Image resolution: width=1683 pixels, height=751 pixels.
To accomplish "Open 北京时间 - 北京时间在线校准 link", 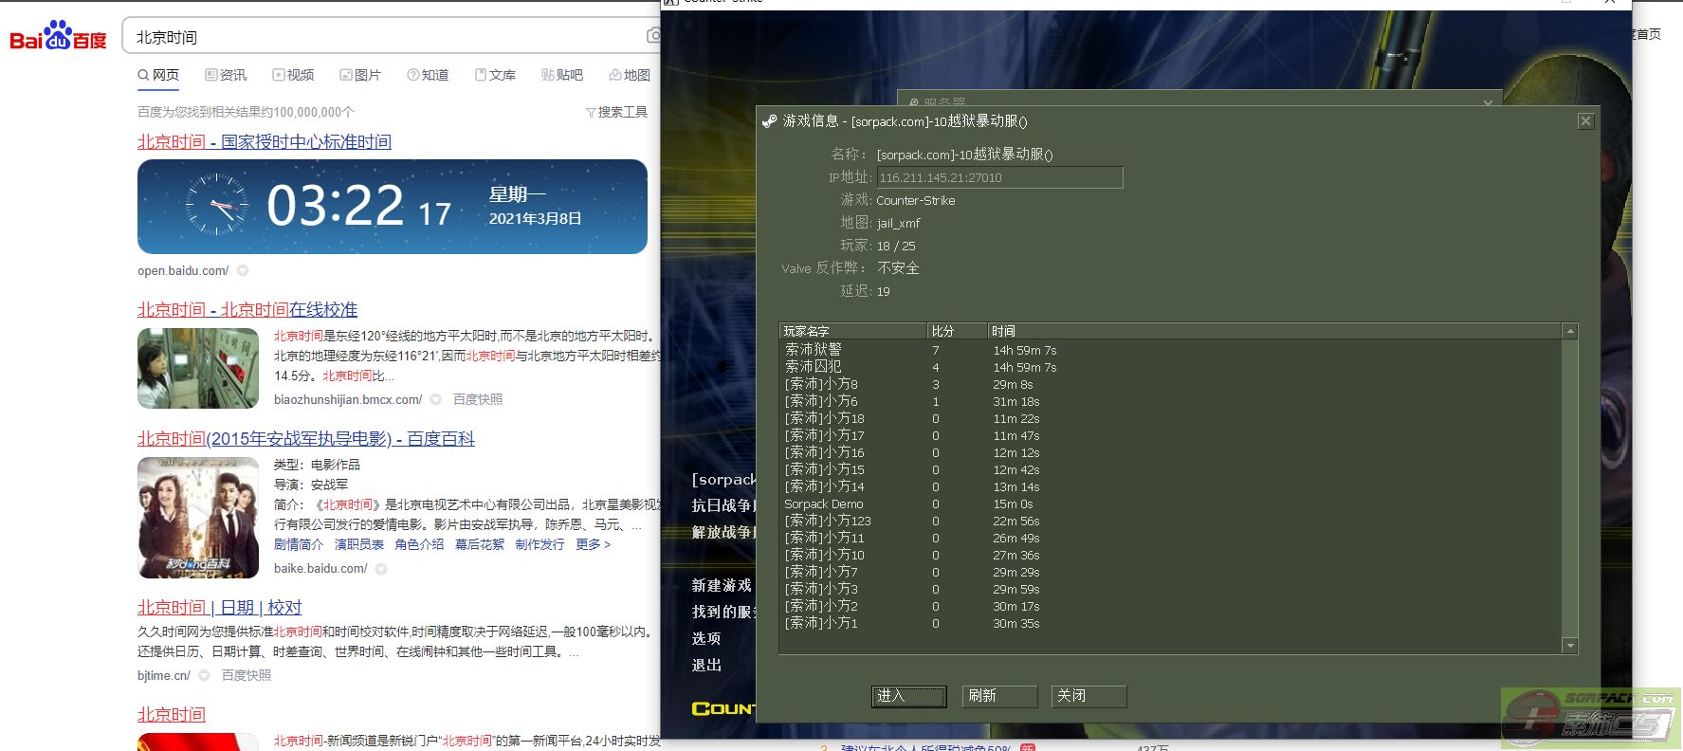I will coord(247,310).
